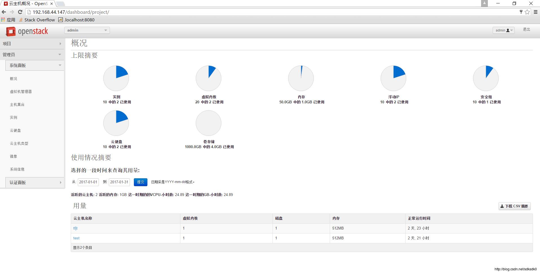This screenshot has width=540, height=274.
Task: Click the browser forward arrow
Action: pos(12,12)
